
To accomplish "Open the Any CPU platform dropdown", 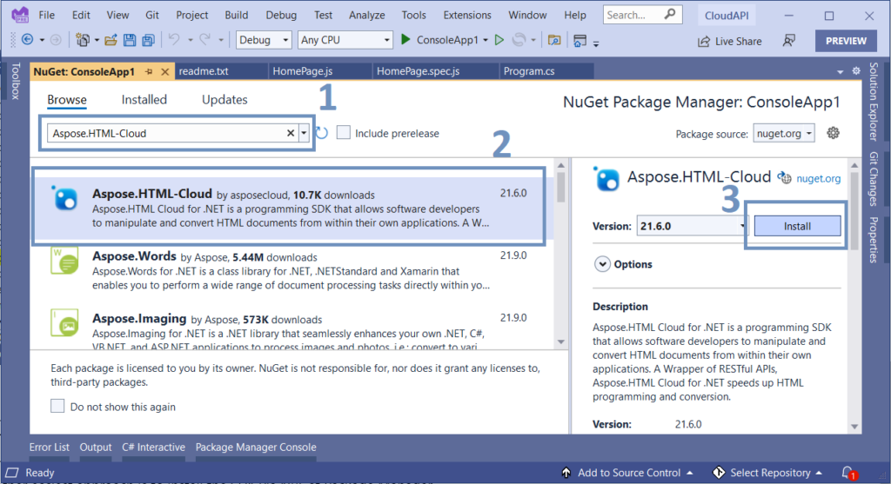I will 345,40.
